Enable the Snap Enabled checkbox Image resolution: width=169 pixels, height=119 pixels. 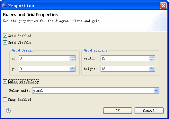pos(5,99)
